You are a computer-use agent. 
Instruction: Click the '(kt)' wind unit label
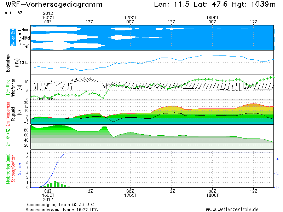point(19,88)
